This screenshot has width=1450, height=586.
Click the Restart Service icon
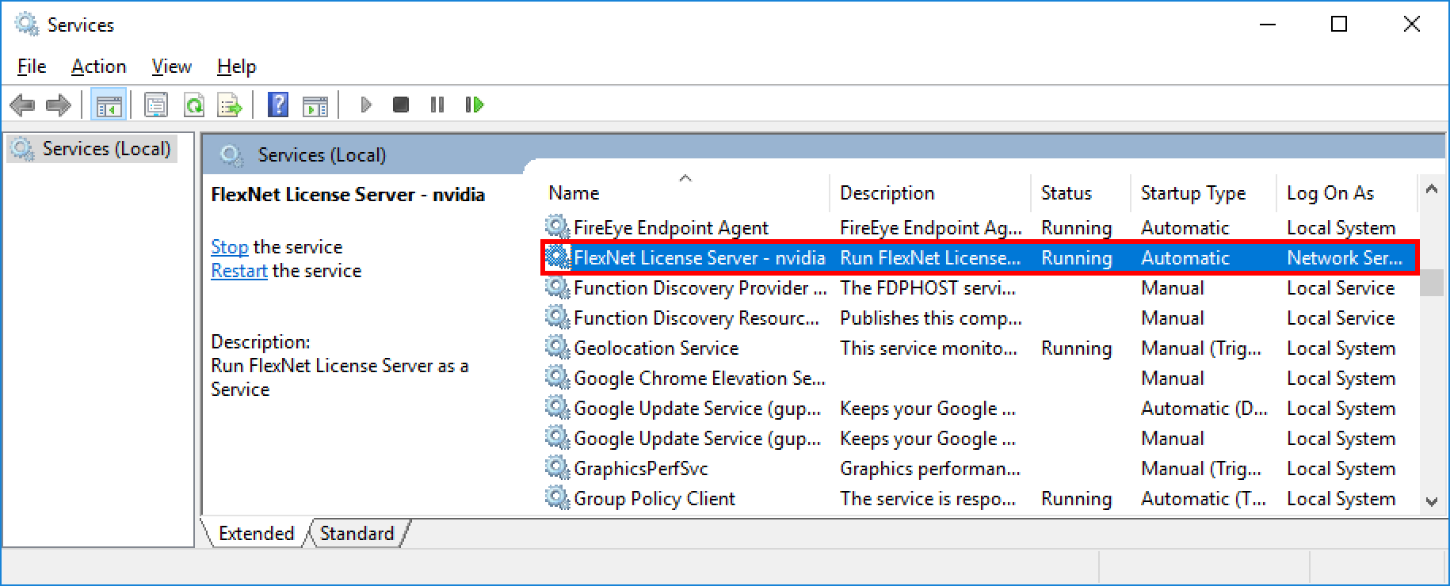[474, 105]
